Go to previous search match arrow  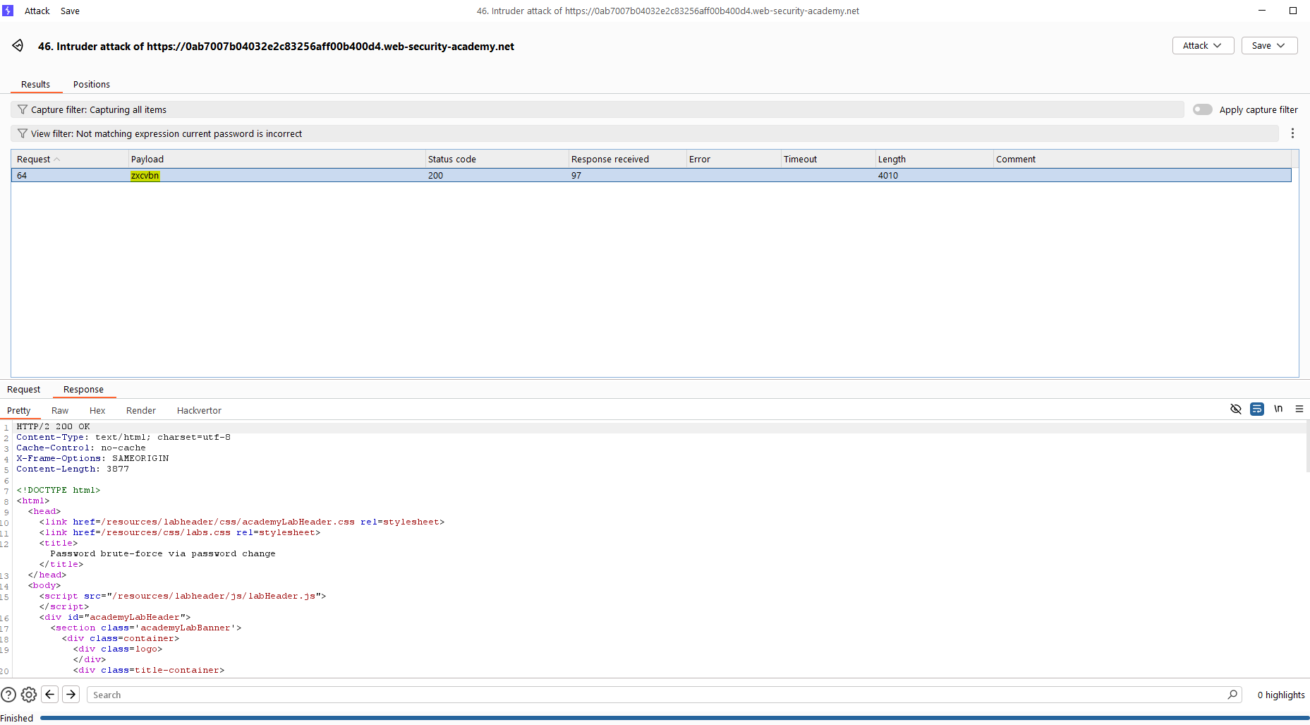[x=50, y=695]
